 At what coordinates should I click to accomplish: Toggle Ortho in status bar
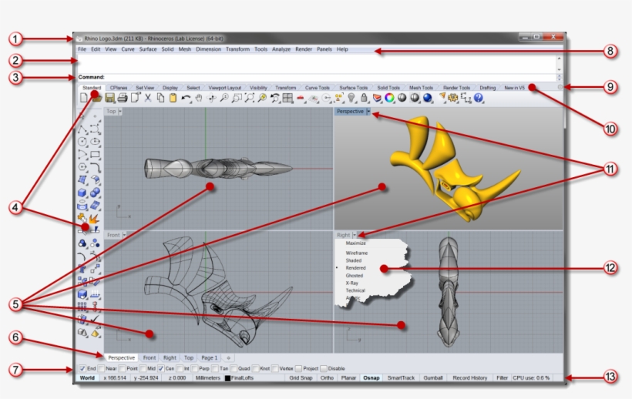click(x=327, y=378)
